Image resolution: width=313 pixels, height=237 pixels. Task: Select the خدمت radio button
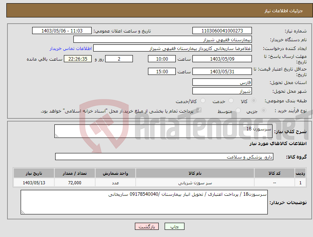pos(231,101)
